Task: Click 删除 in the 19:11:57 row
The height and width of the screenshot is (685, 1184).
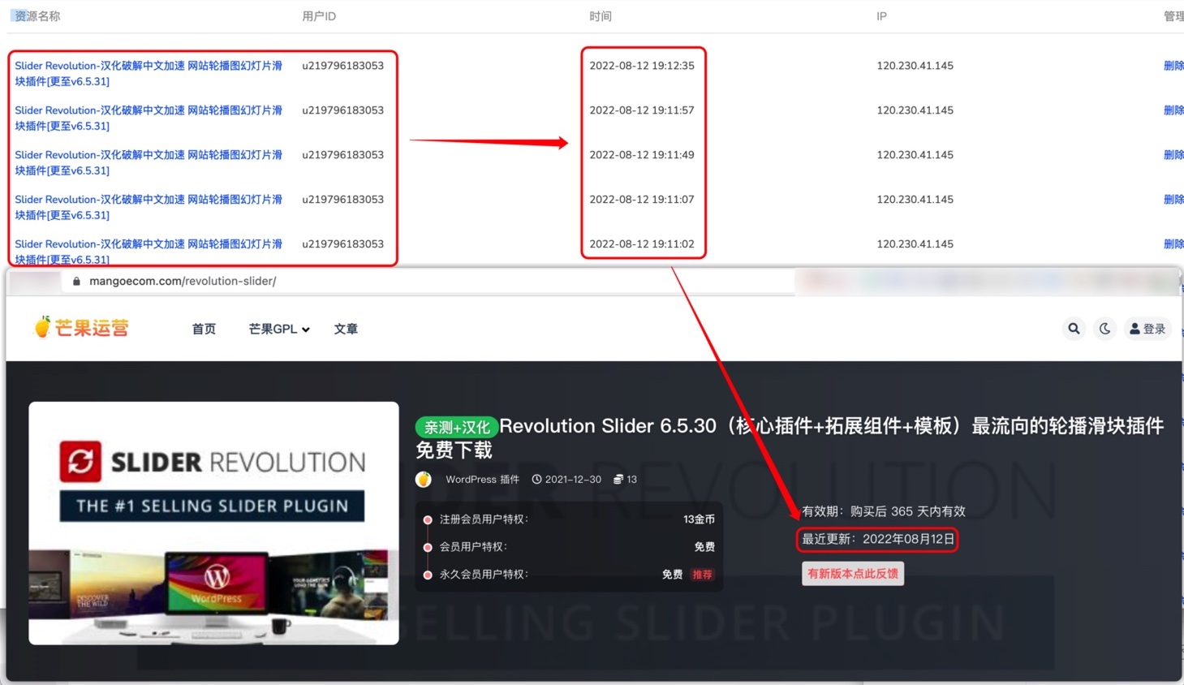Action: coord(1173,110)
